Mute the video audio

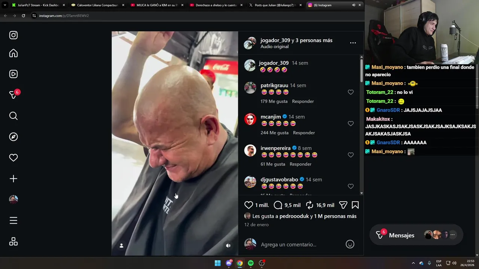pos(228,245)
